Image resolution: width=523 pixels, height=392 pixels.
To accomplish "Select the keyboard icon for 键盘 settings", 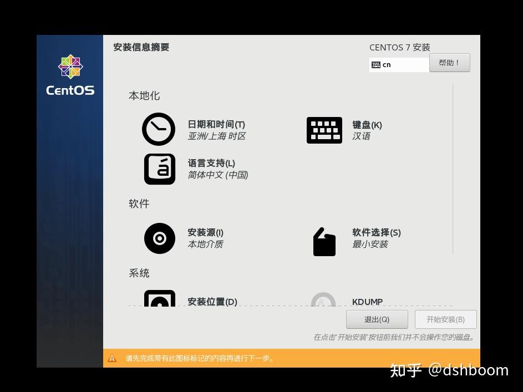I will (x=324, y=130).
